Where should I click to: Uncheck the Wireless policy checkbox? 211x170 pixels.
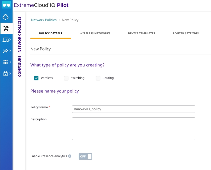(36, 78)
